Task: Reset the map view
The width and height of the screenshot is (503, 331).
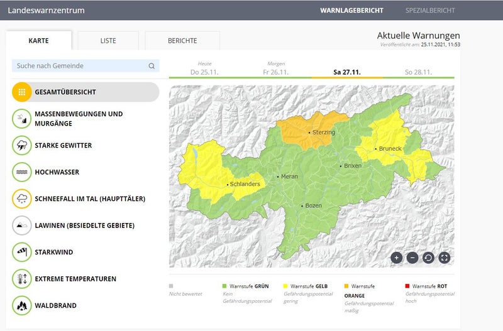Action: 428,258
